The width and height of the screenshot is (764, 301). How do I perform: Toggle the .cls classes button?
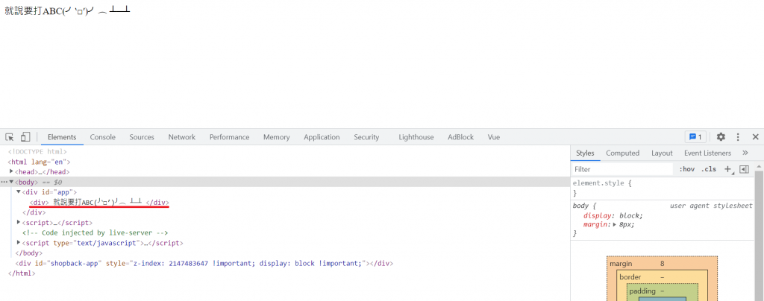709,169
